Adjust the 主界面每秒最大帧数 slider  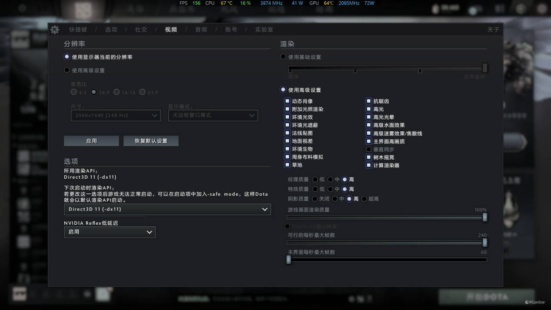pos(387,260)
